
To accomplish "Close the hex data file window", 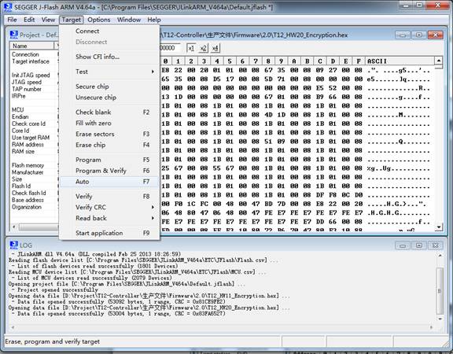I will pyautogui.click(x=435, y=35).
